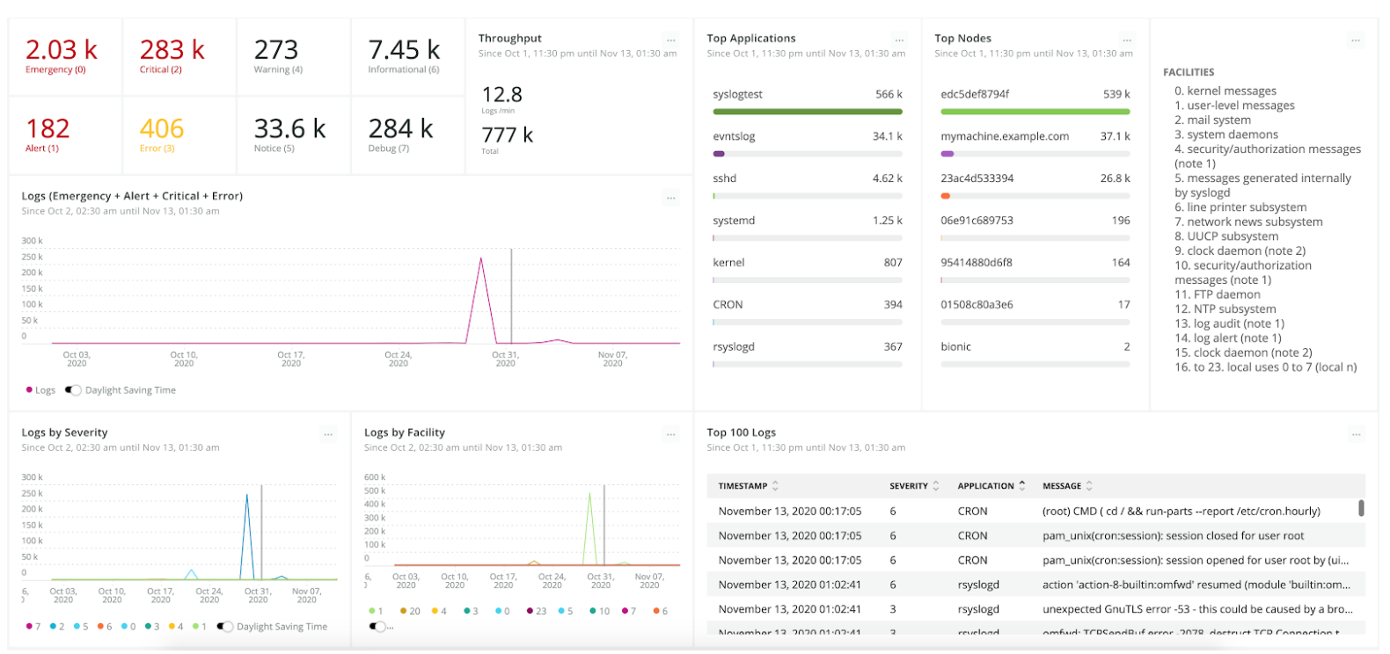This screenshot has height=654, width=1390.
Task: Click the 12.8 Logs/min throughput value
Action: (502, 95)
